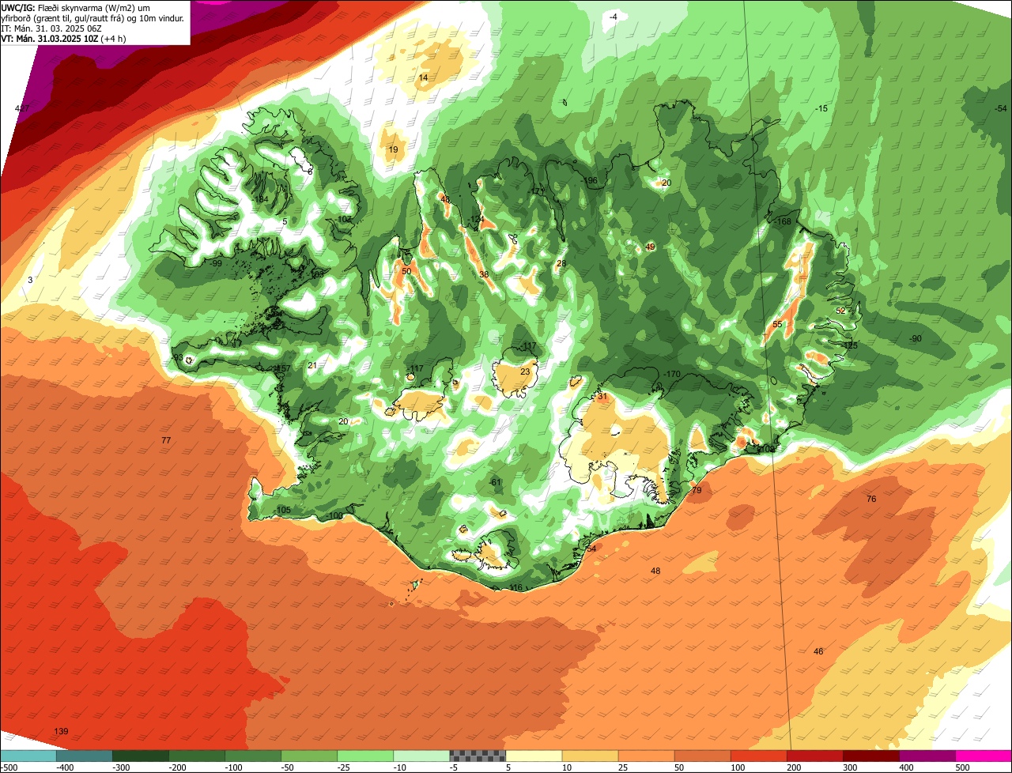Click the pale yellow 5 to 10 swatch
Screen dimensions: 1012x773
[x=534, y=756]
